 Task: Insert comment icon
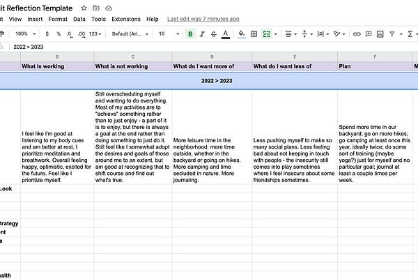pyautogui.click(x=369, y=34)
